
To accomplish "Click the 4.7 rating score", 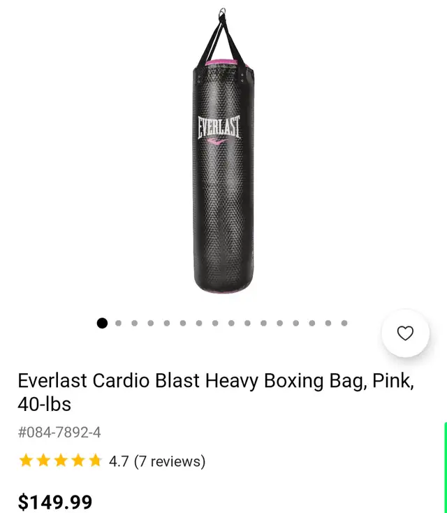I will click(119, 461).
